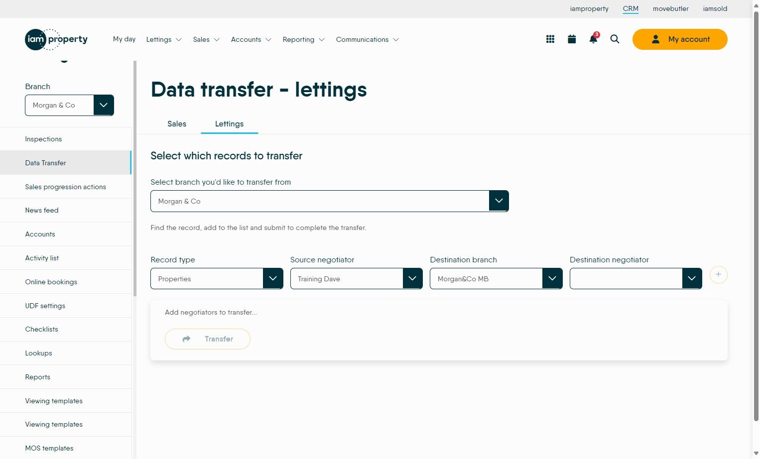Open MOS templates in sidebar
This screenshot has height=459, width=760.
pos(66,448)
